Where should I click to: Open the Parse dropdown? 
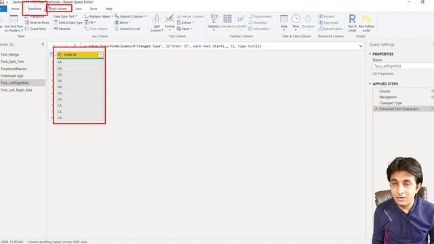184,28
